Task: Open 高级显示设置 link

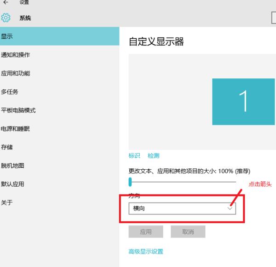Action: point(146,252)
